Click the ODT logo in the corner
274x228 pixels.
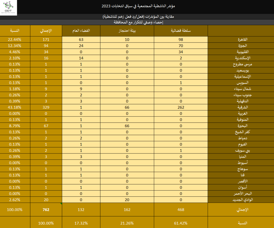8,7
